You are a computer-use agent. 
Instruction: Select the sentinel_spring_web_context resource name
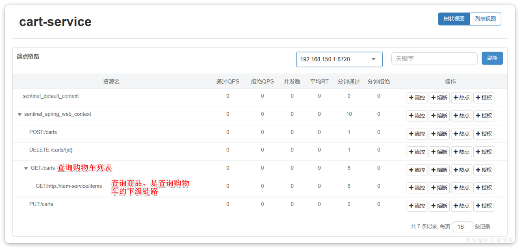point(58,114)
